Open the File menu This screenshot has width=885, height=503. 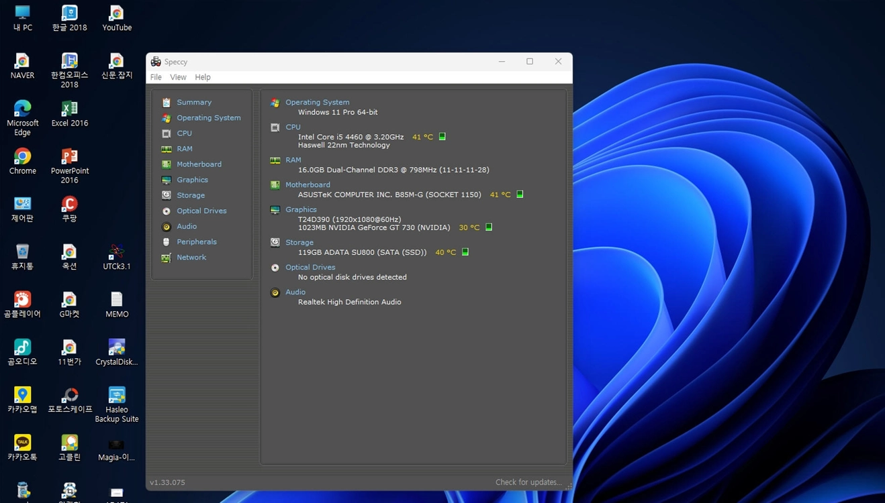(156, 77)
